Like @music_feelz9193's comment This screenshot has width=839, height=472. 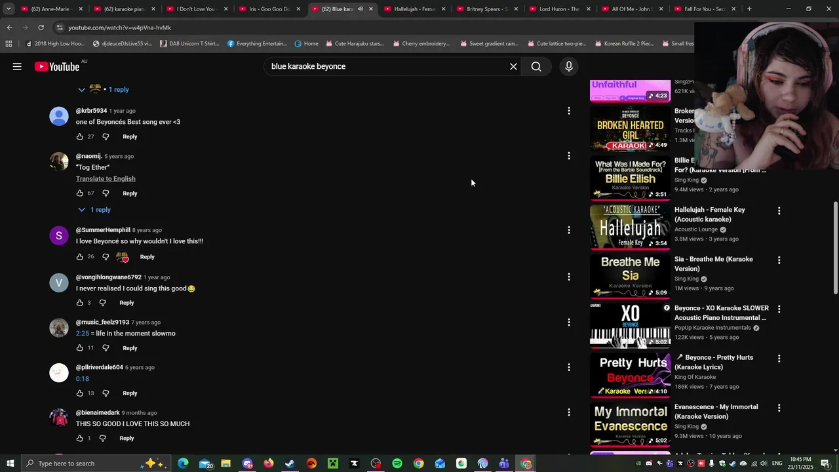(80, 348)
